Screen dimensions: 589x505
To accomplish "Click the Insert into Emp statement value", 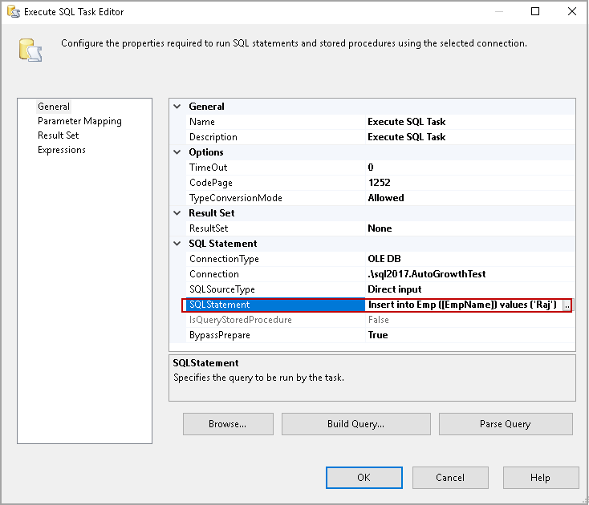I will pos(462,305).
